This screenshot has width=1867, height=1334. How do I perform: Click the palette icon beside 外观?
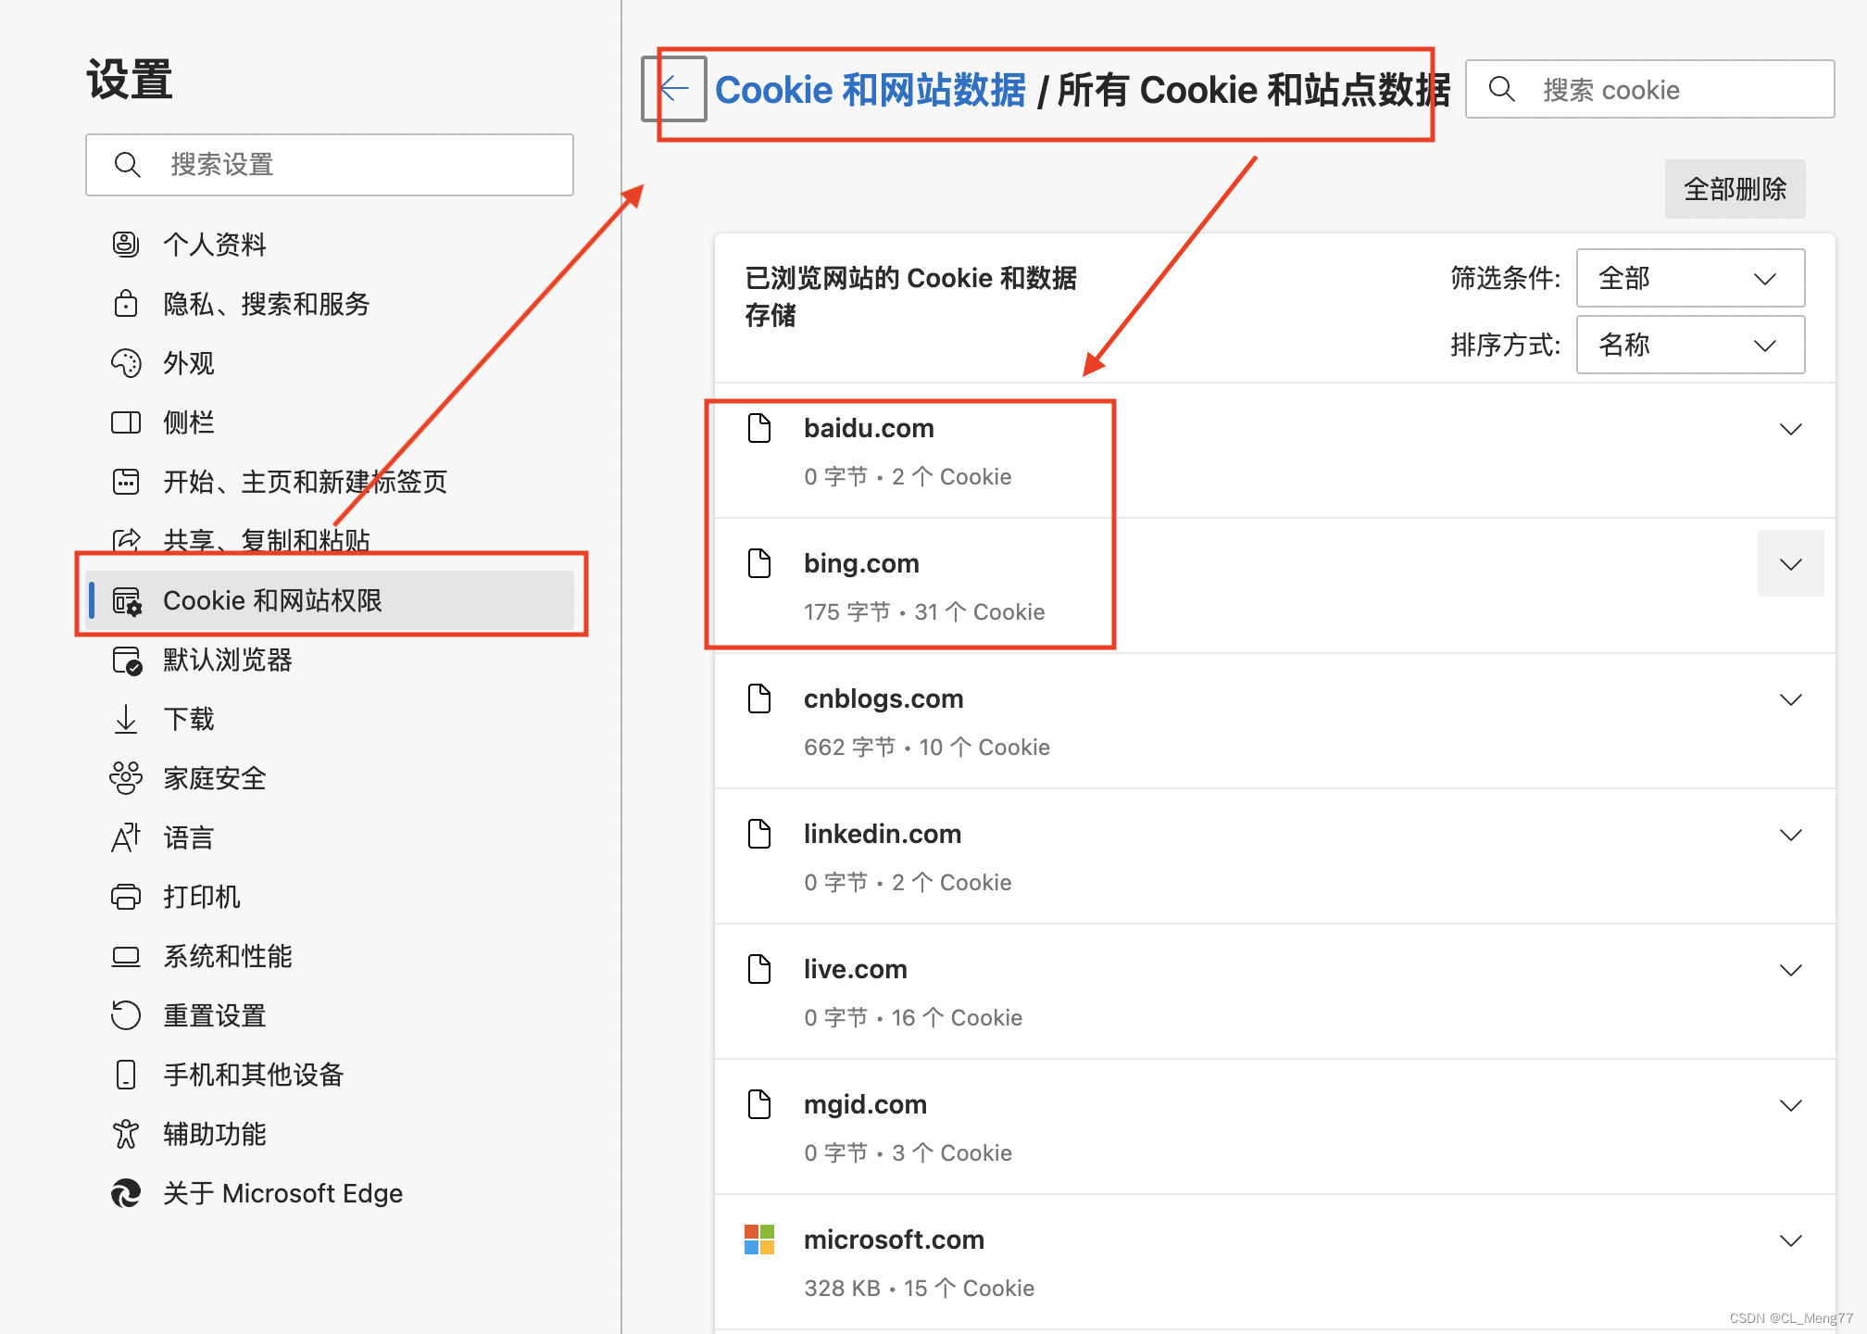coord(126,363)
